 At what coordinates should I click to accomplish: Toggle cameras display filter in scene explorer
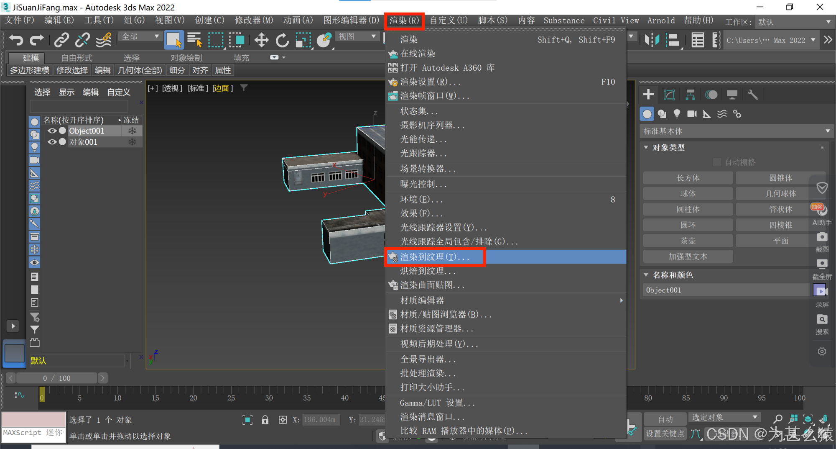click(35, 160)
